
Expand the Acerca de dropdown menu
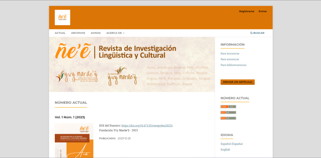click(115, 33)
